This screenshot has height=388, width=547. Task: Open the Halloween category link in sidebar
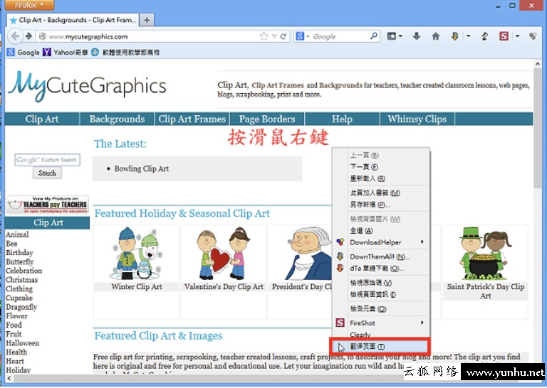coord(22,343)
